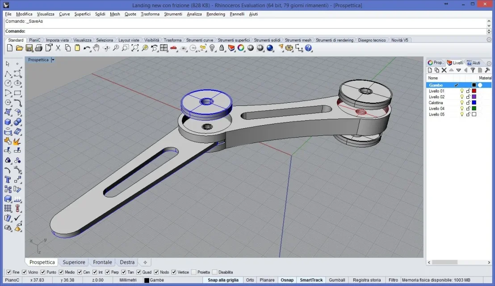Viewport: 495px width, 286px height.
Task: Select the Circle tool in left toolbar
Action: (x=8, y=83)
